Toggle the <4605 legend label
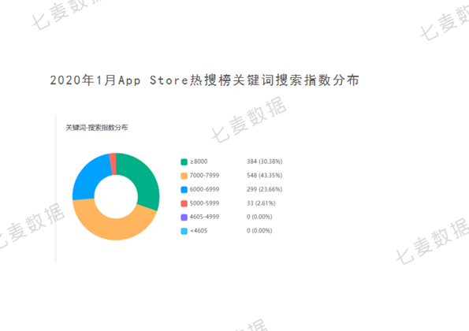Screen dimensions: 469x331 (199, 231)
